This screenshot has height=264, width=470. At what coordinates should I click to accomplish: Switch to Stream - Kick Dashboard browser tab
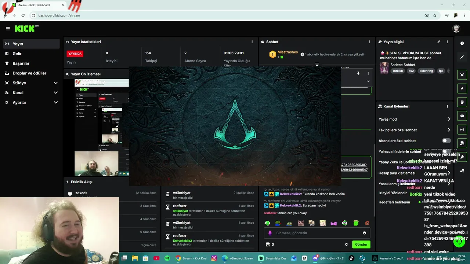tap(37, 5)
